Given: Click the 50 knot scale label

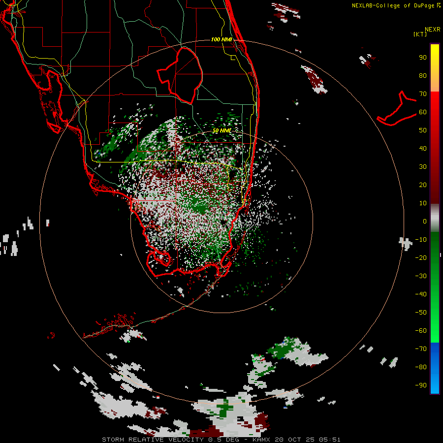Looking at the screenshot, I should [x=423, y=130].
